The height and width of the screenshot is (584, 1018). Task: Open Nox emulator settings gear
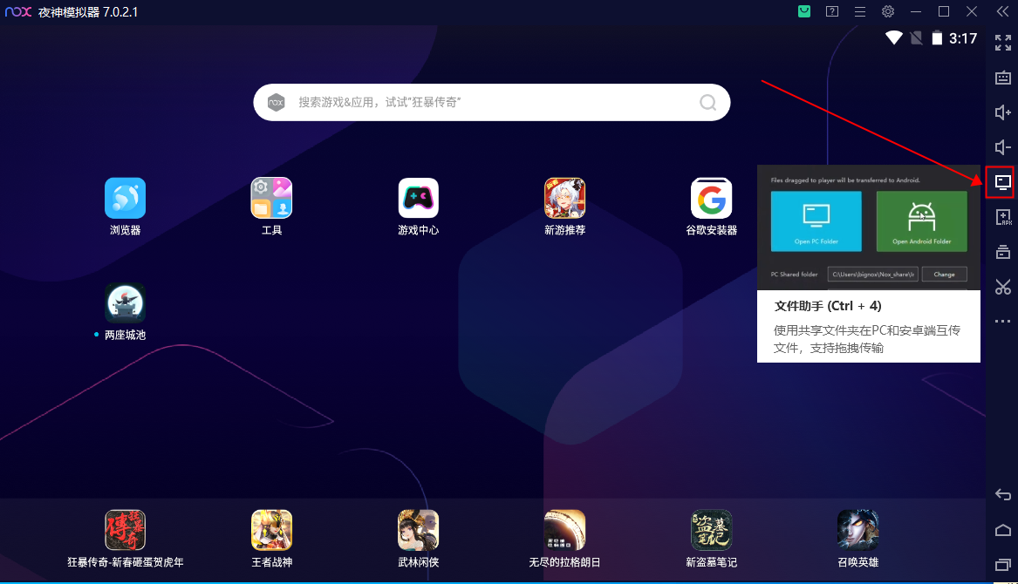point(887,11)
